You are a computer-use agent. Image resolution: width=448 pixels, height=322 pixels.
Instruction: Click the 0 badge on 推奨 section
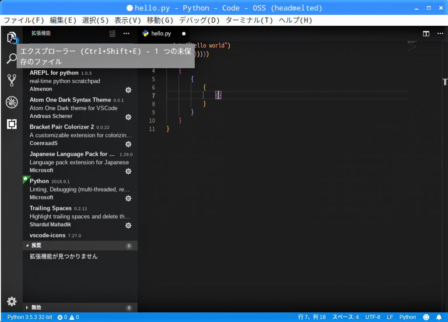pos(129,246)
